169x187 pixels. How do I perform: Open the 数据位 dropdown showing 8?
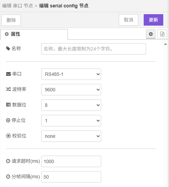(x=71, y=105)
